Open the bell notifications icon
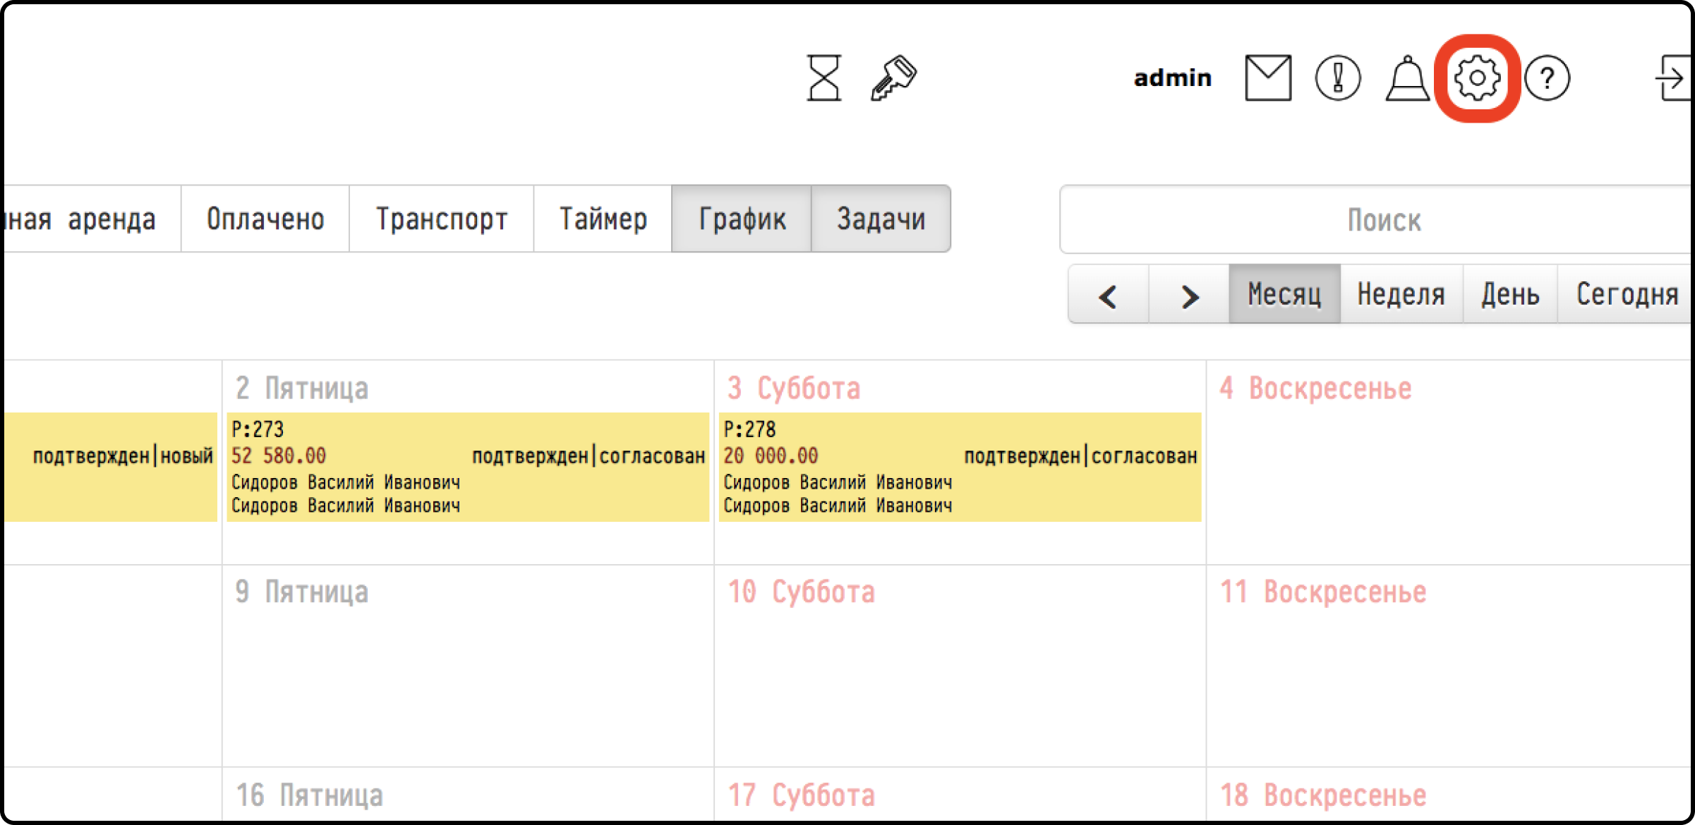This screenshot has width=1695, height=825. tap(1407, 78)
